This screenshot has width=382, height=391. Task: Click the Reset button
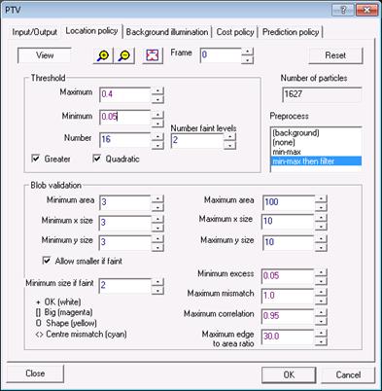click(335, 55)
